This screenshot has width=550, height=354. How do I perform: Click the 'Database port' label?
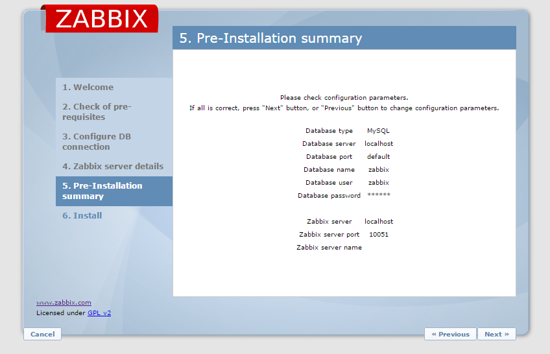click(329, 157)
